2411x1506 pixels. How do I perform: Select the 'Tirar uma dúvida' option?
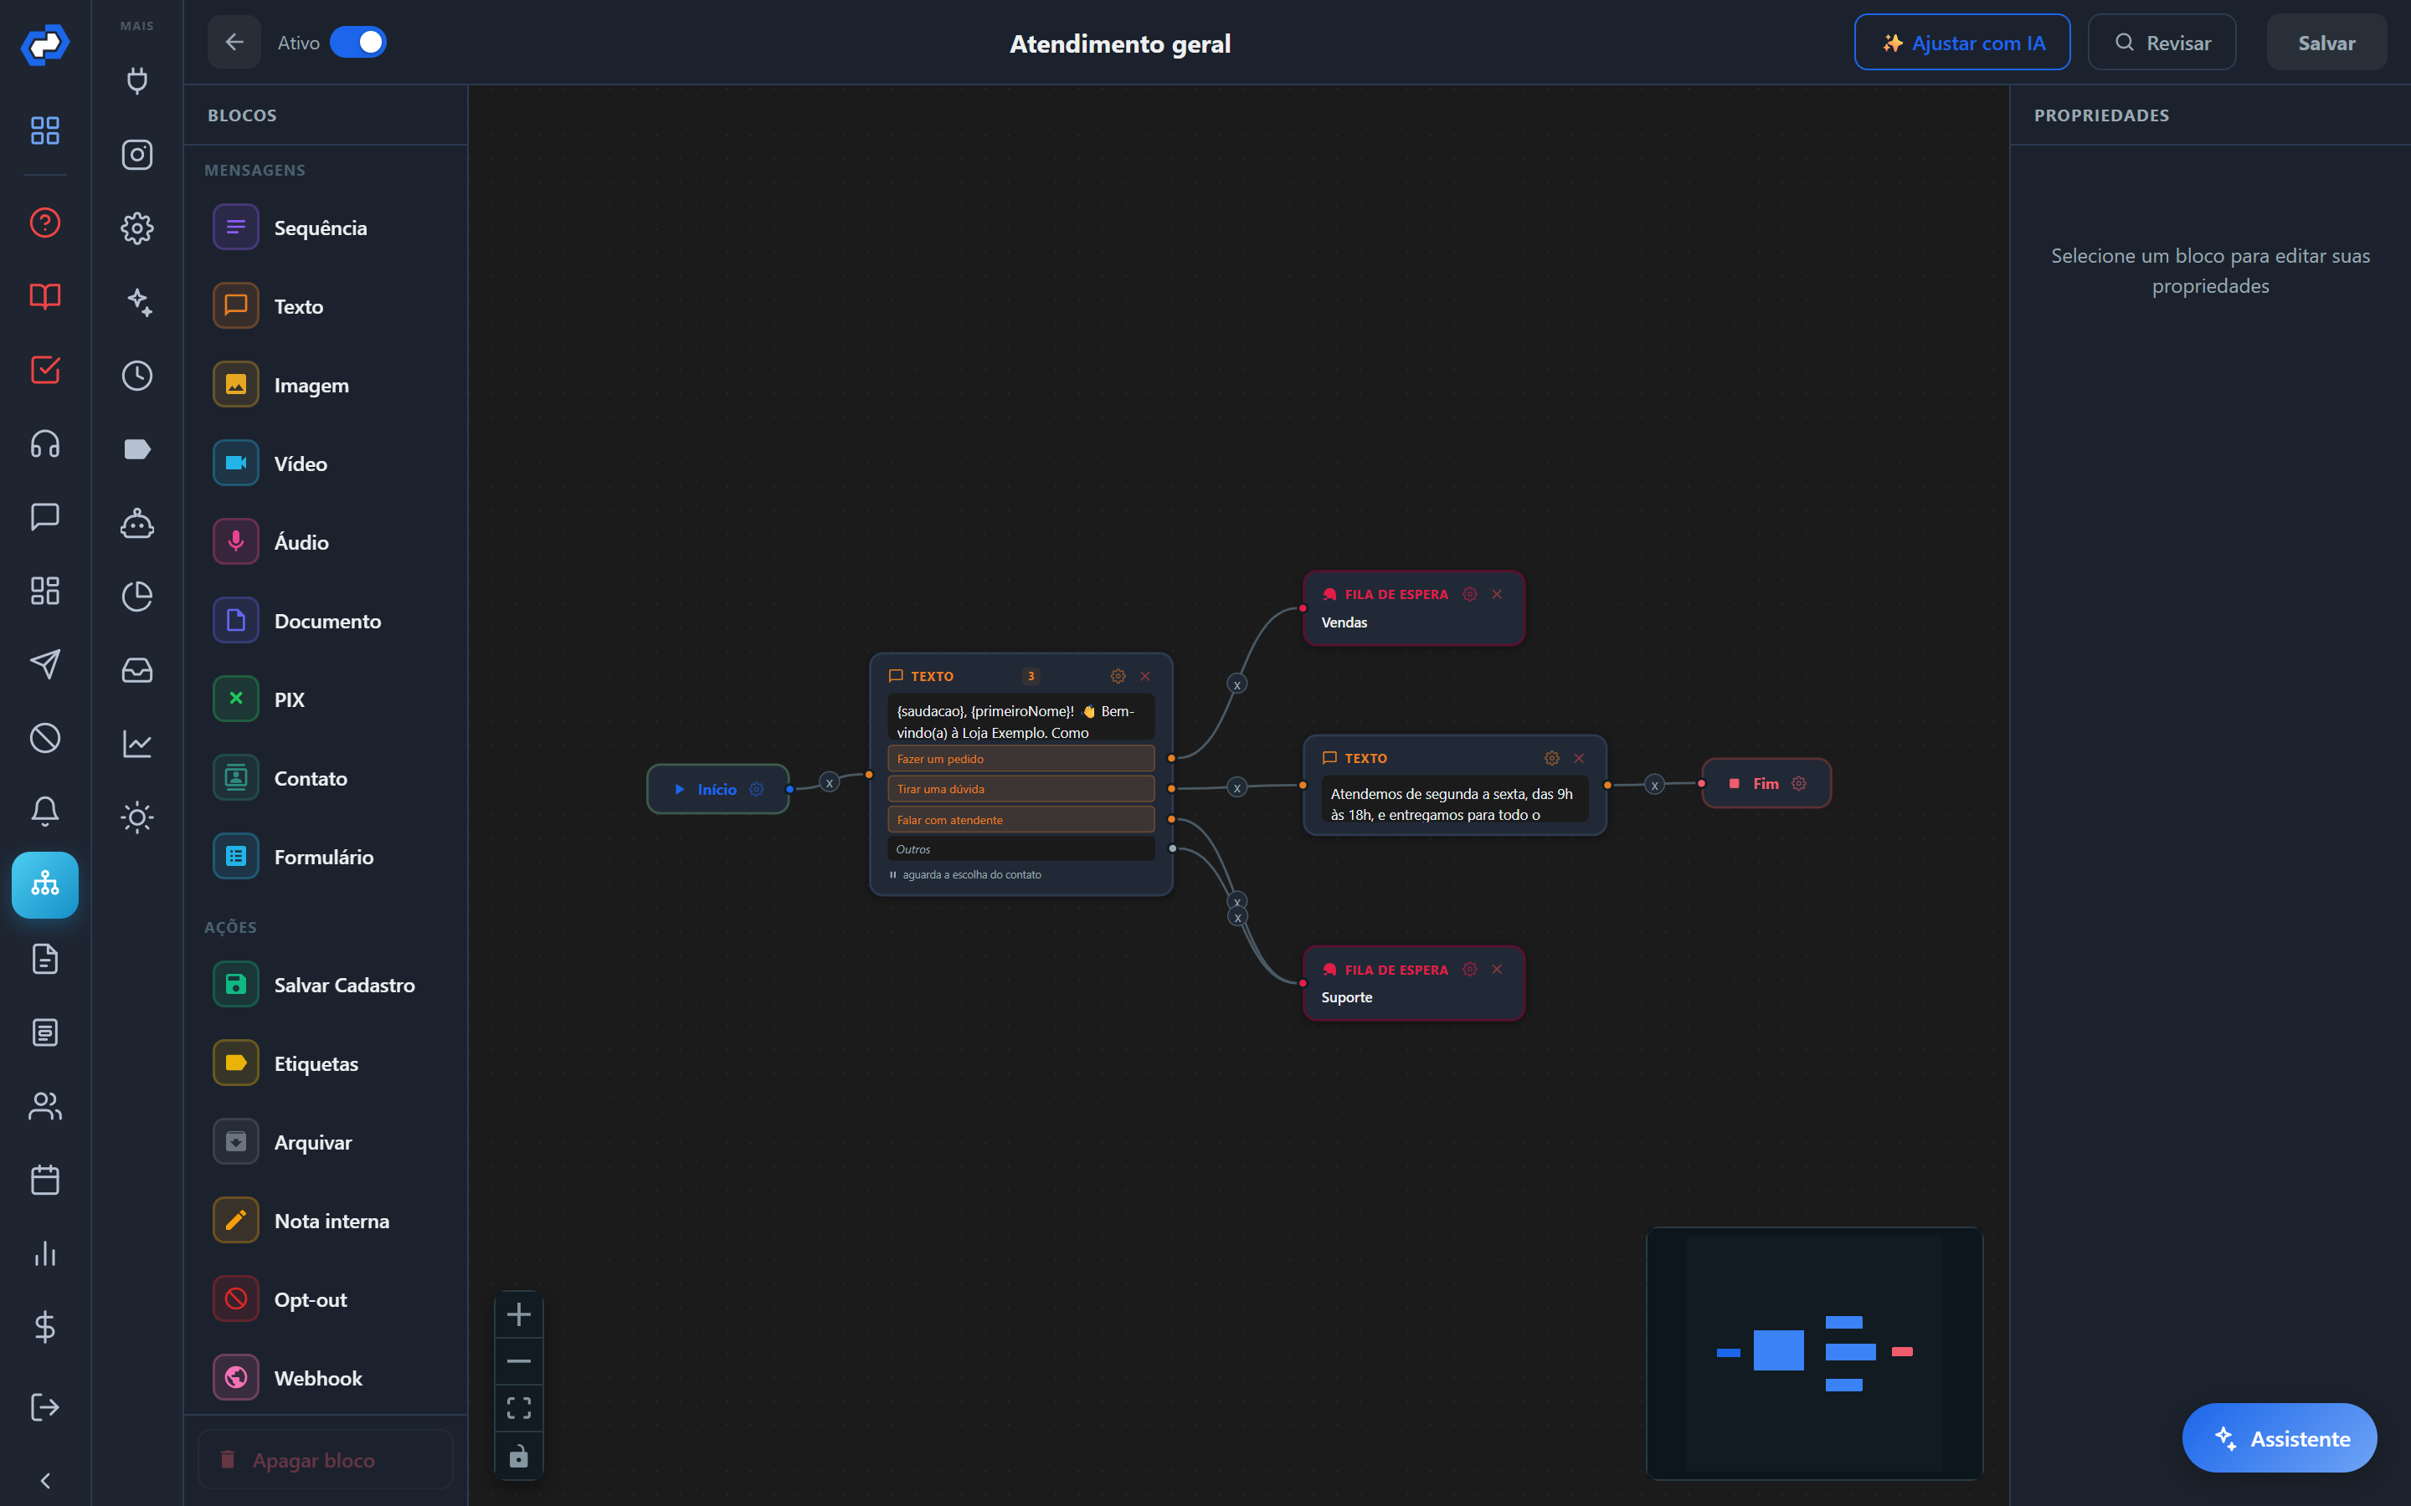tap(1020, 789)
